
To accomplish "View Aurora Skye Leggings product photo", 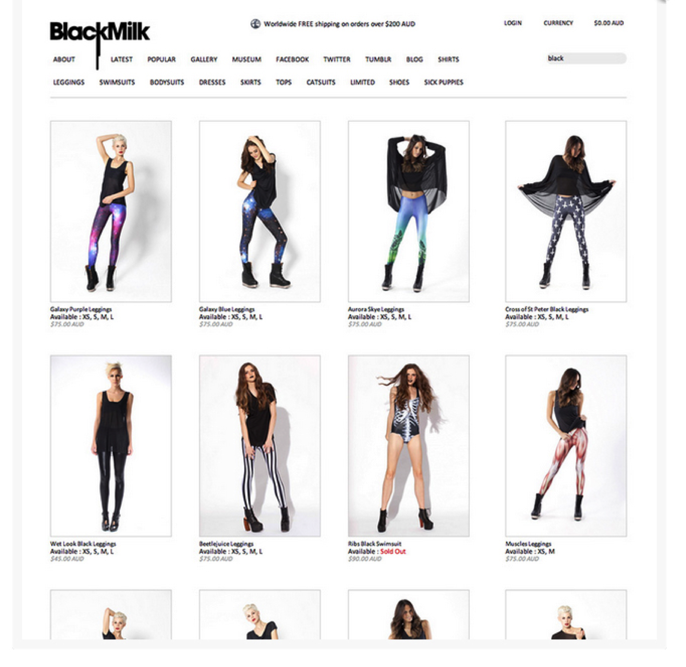I will [x=408, y=211].
